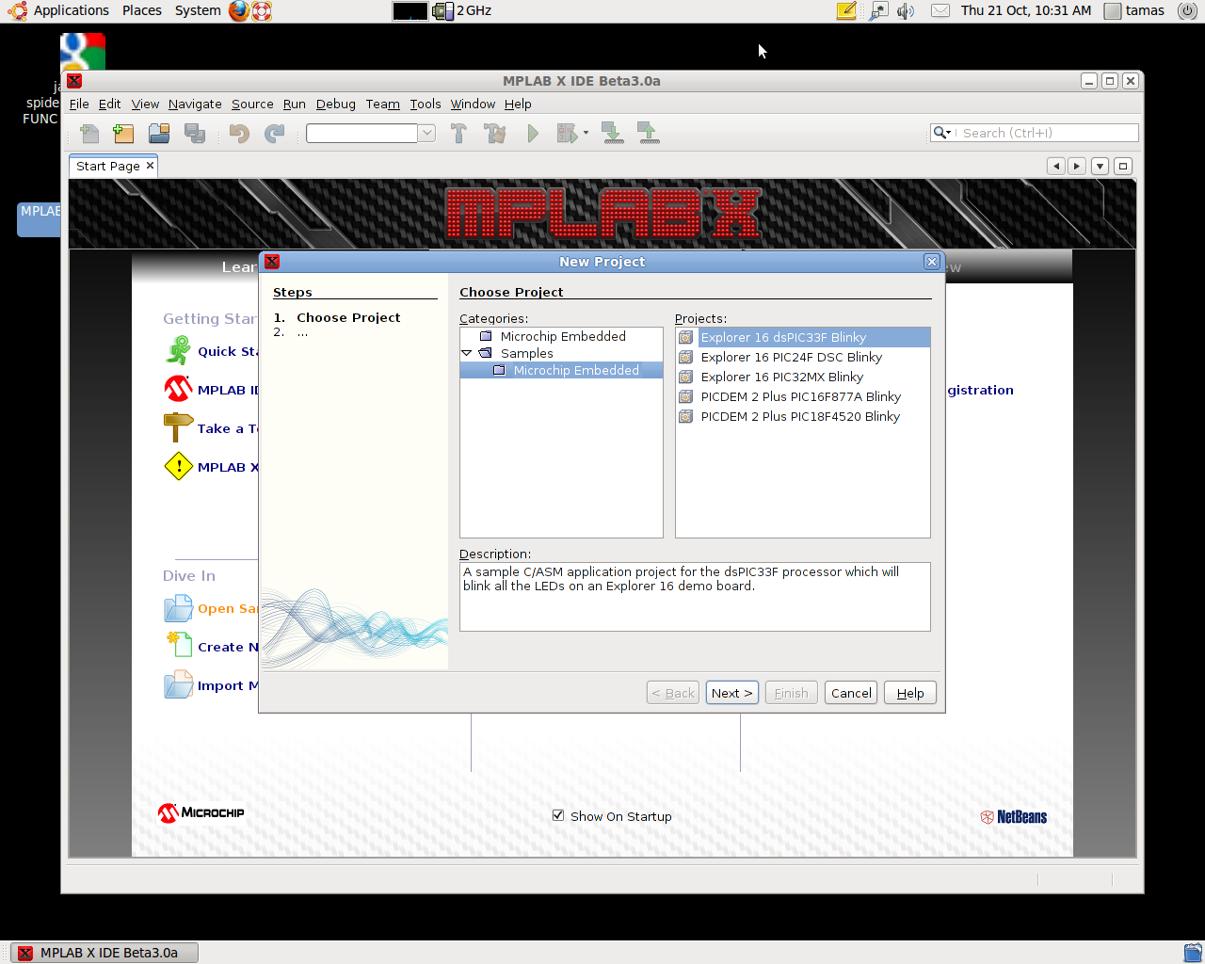Click the scroll documents left arrow
This screenshot has height=964, width=1205.
1055,166
